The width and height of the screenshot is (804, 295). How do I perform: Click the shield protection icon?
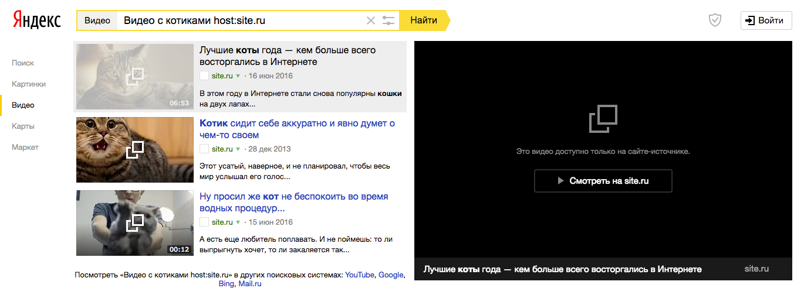[x=714, y=20]
